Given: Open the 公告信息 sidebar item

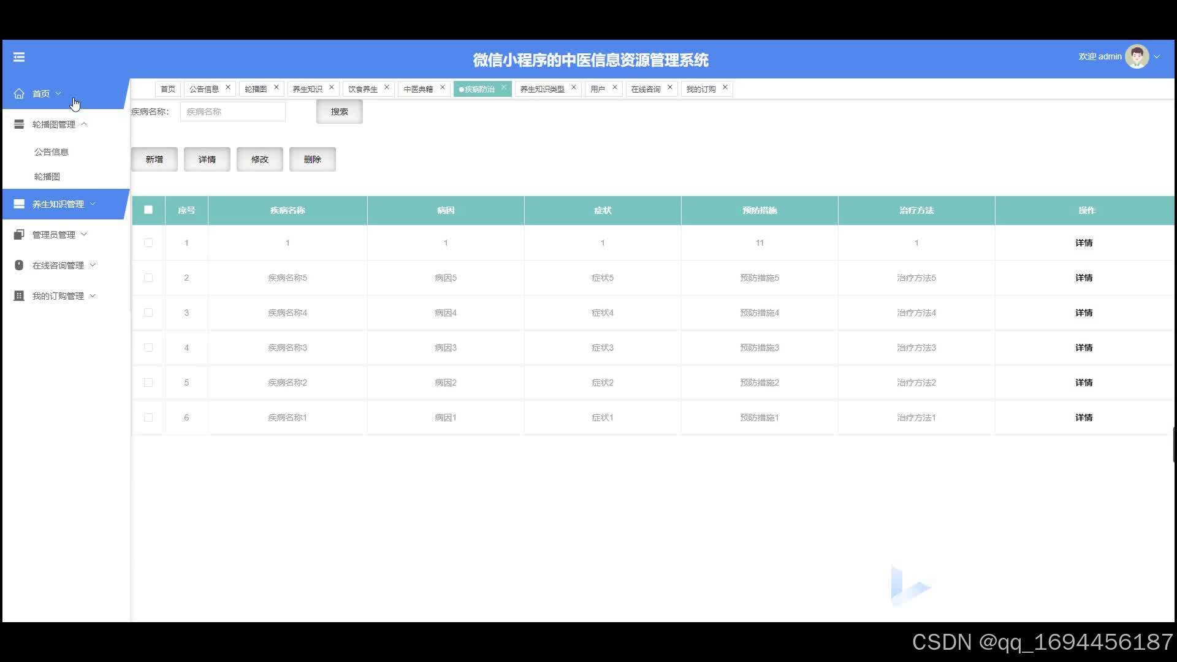Looking at the screenshot, I should pyautogui.click(x=51, y=152).
